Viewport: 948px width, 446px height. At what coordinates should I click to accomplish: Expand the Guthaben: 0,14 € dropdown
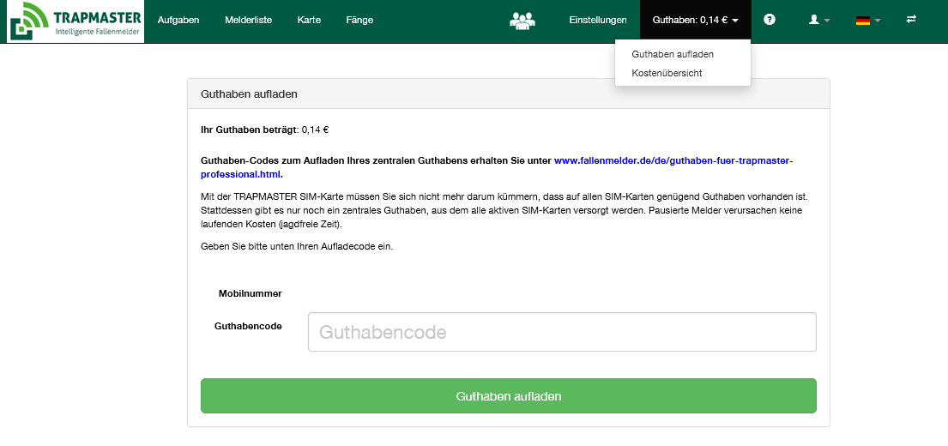pyautogui.click(x=695, y=20)
